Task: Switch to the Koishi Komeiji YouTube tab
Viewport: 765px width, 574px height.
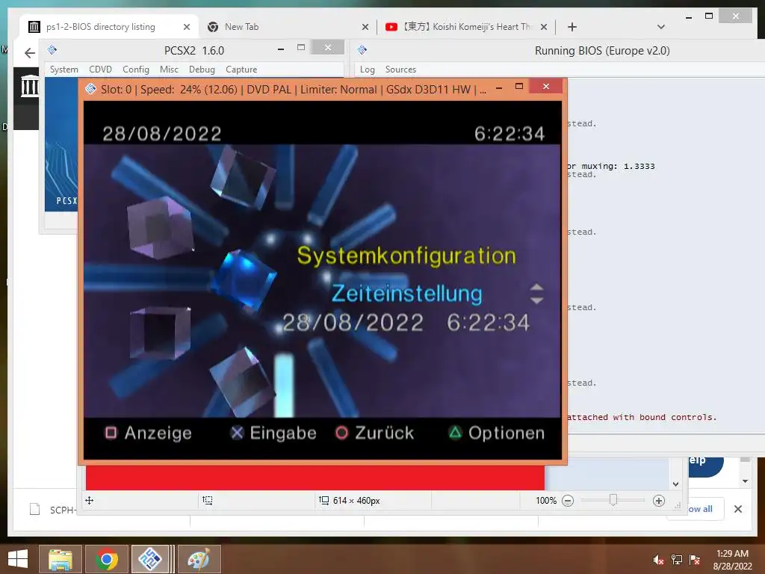Action: [x=467, y=27]
